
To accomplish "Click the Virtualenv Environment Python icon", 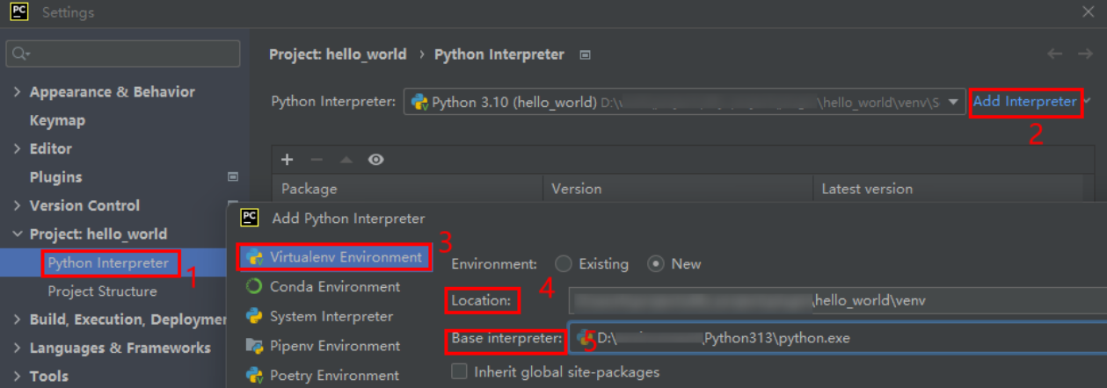I will (254, 257).
